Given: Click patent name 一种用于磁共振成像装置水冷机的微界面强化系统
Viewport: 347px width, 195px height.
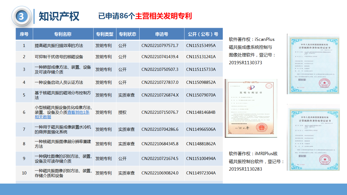Looking at the screenshot, I should 63,129.
